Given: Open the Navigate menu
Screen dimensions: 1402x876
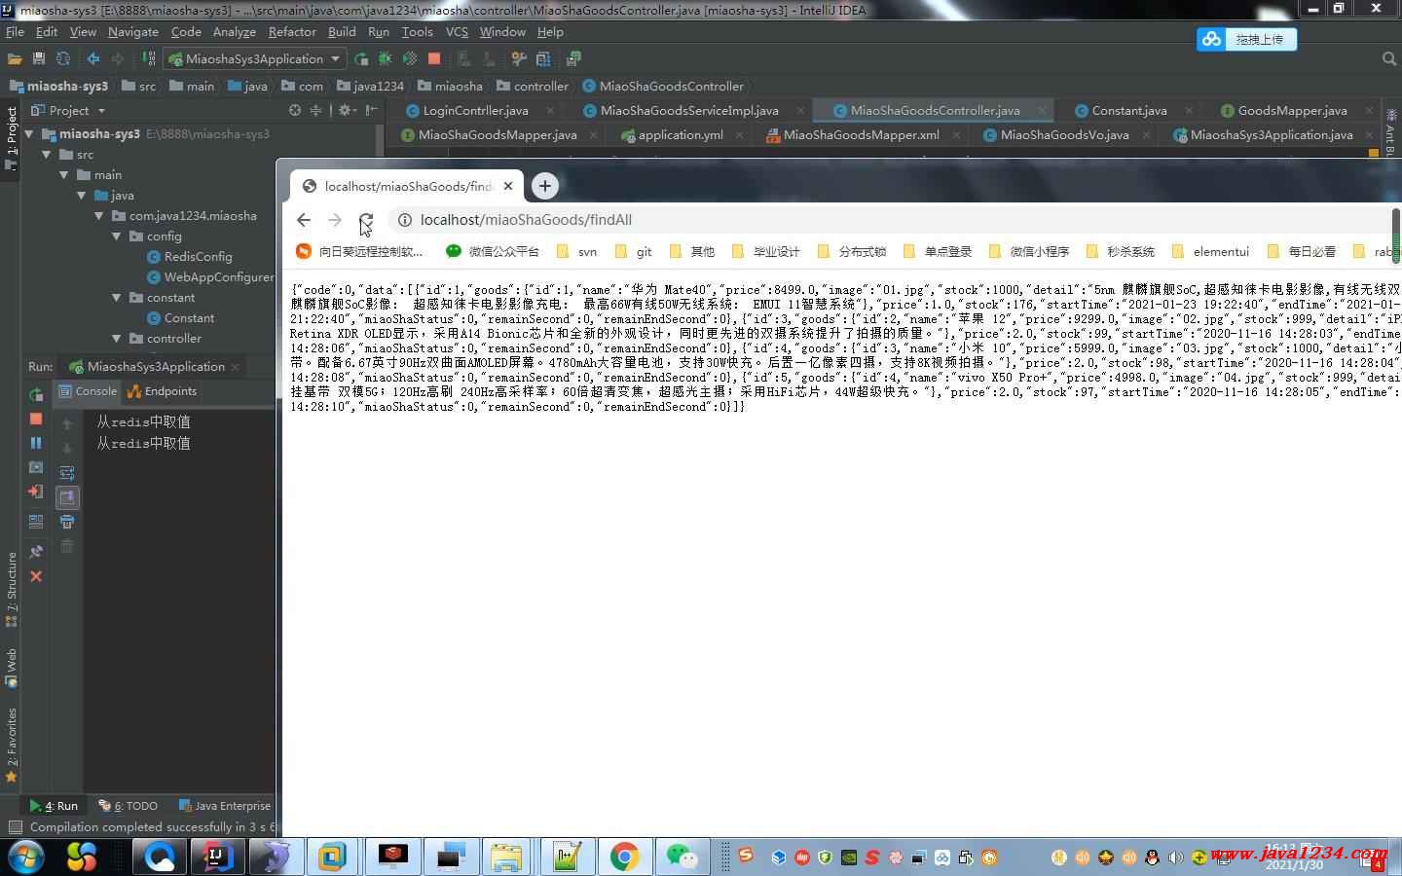Looking at the screenshot, I should 133,31.
